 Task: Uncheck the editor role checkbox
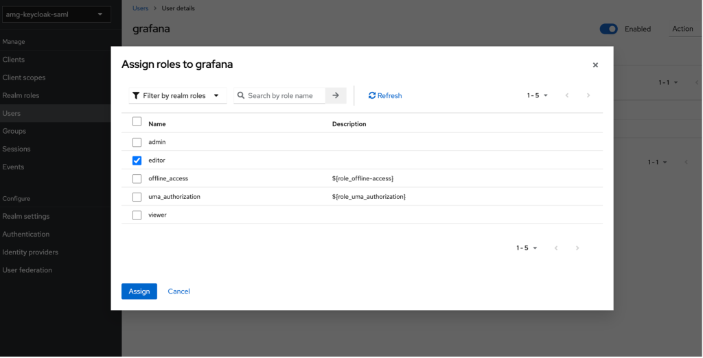(x=137, y=160)
